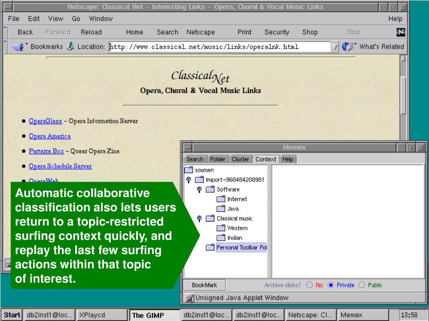Open the Opera America link

point(50,136)
